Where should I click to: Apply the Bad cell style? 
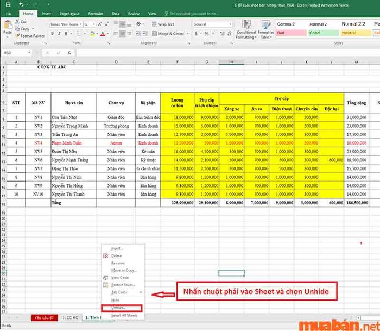(291, 33)
